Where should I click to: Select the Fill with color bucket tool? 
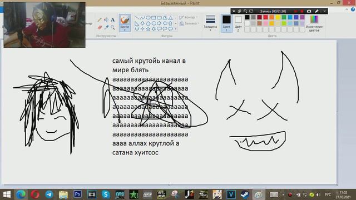tap(106, 20)
